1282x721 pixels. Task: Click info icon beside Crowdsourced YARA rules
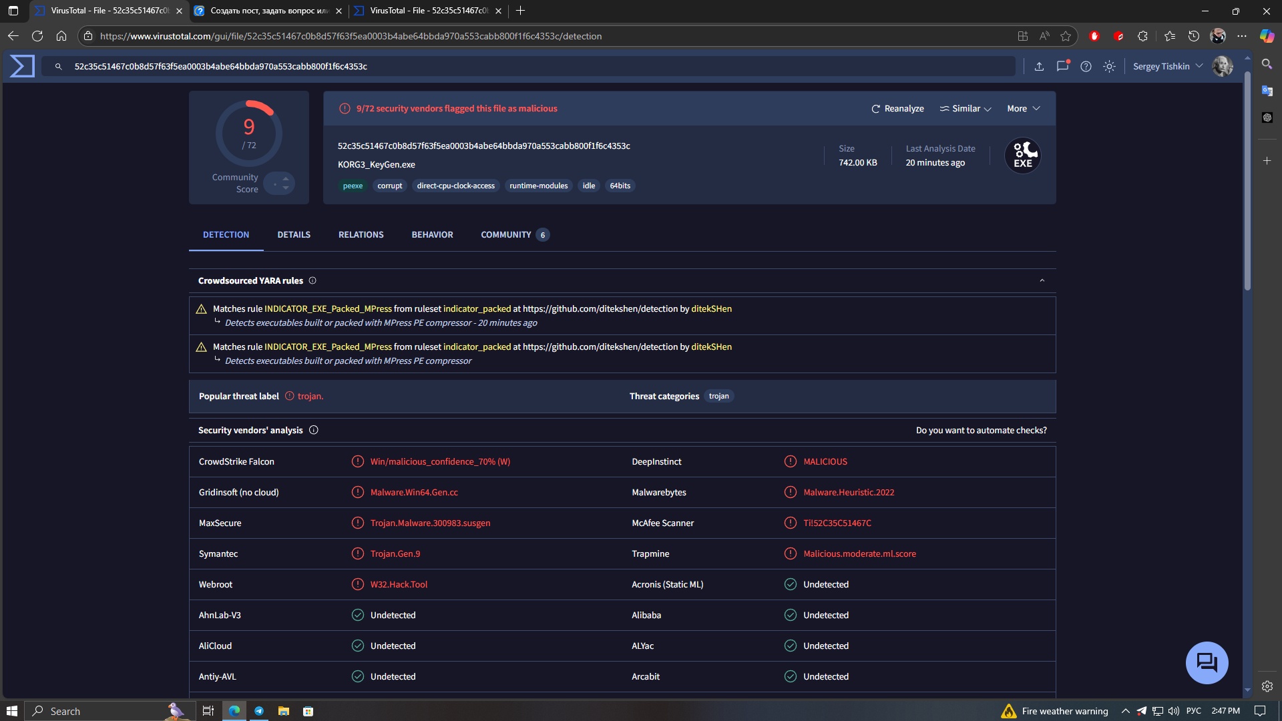[x=312, y=280]
